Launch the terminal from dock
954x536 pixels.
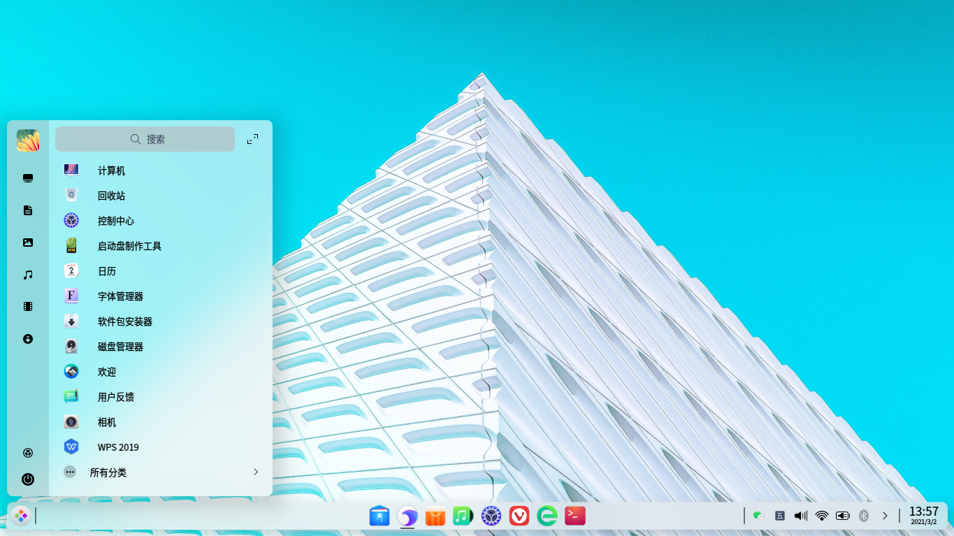pyautogui.click(x=575, y=516)
